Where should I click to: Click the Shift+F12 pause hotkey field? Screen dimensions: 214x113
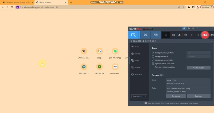tap(198, 56)
